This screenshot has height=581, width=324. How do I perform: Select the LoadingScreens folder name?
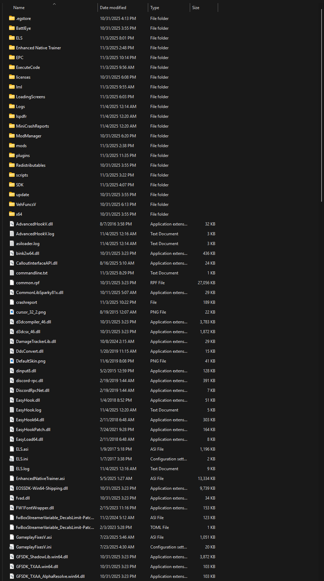tap(30, 97)
